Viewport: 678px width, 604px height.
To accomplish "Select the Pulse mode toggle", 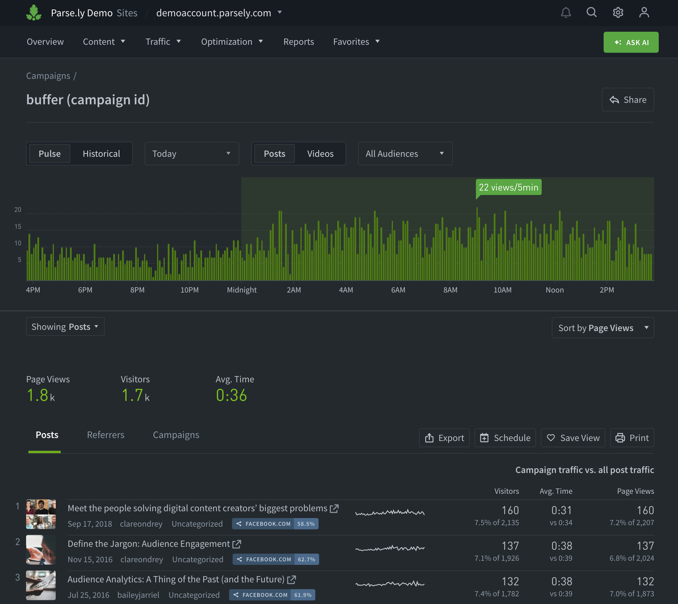I will click(50, 154).
